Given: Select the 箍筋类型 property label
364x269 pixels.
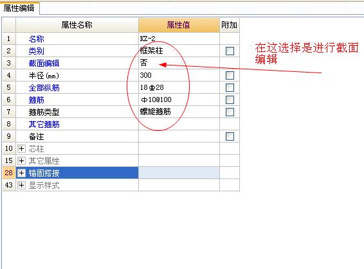Looking at the screenshot, I should 44,112.
